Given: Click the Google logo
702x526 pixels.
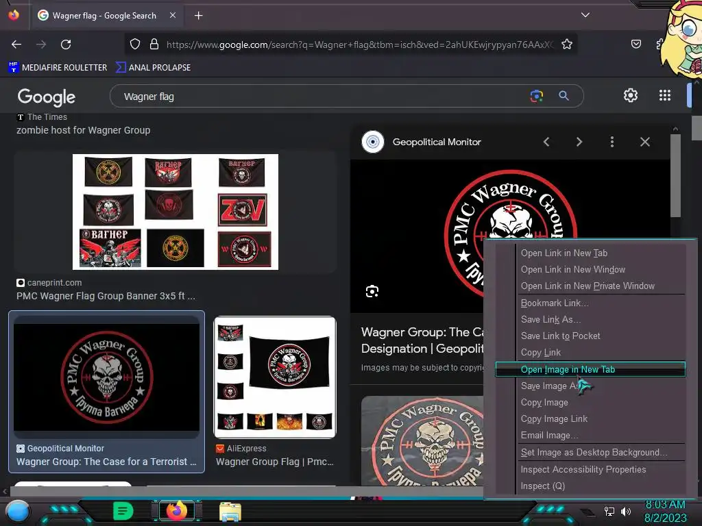Looking at the screenshot, I should tap(47, 97).
